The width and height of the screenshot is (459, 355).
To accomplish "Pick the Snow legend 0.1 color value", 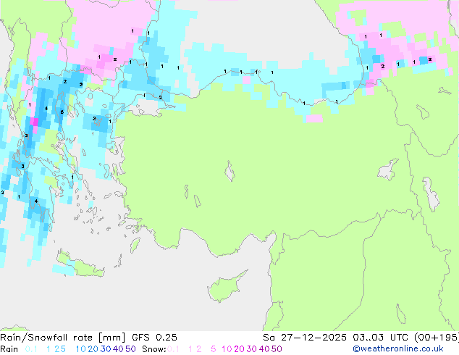I will tap(173, 349).
